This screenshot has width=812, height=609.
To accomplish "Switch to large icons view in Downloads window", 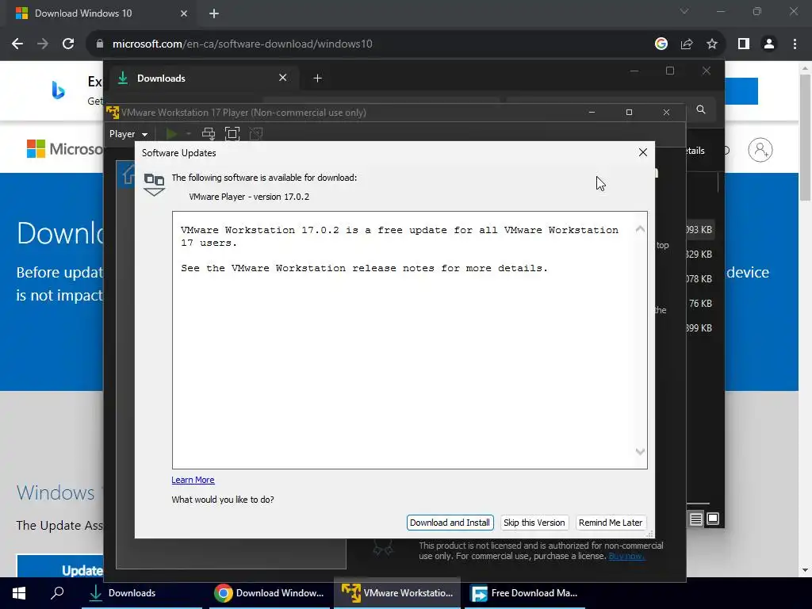I will coord(713,519).
